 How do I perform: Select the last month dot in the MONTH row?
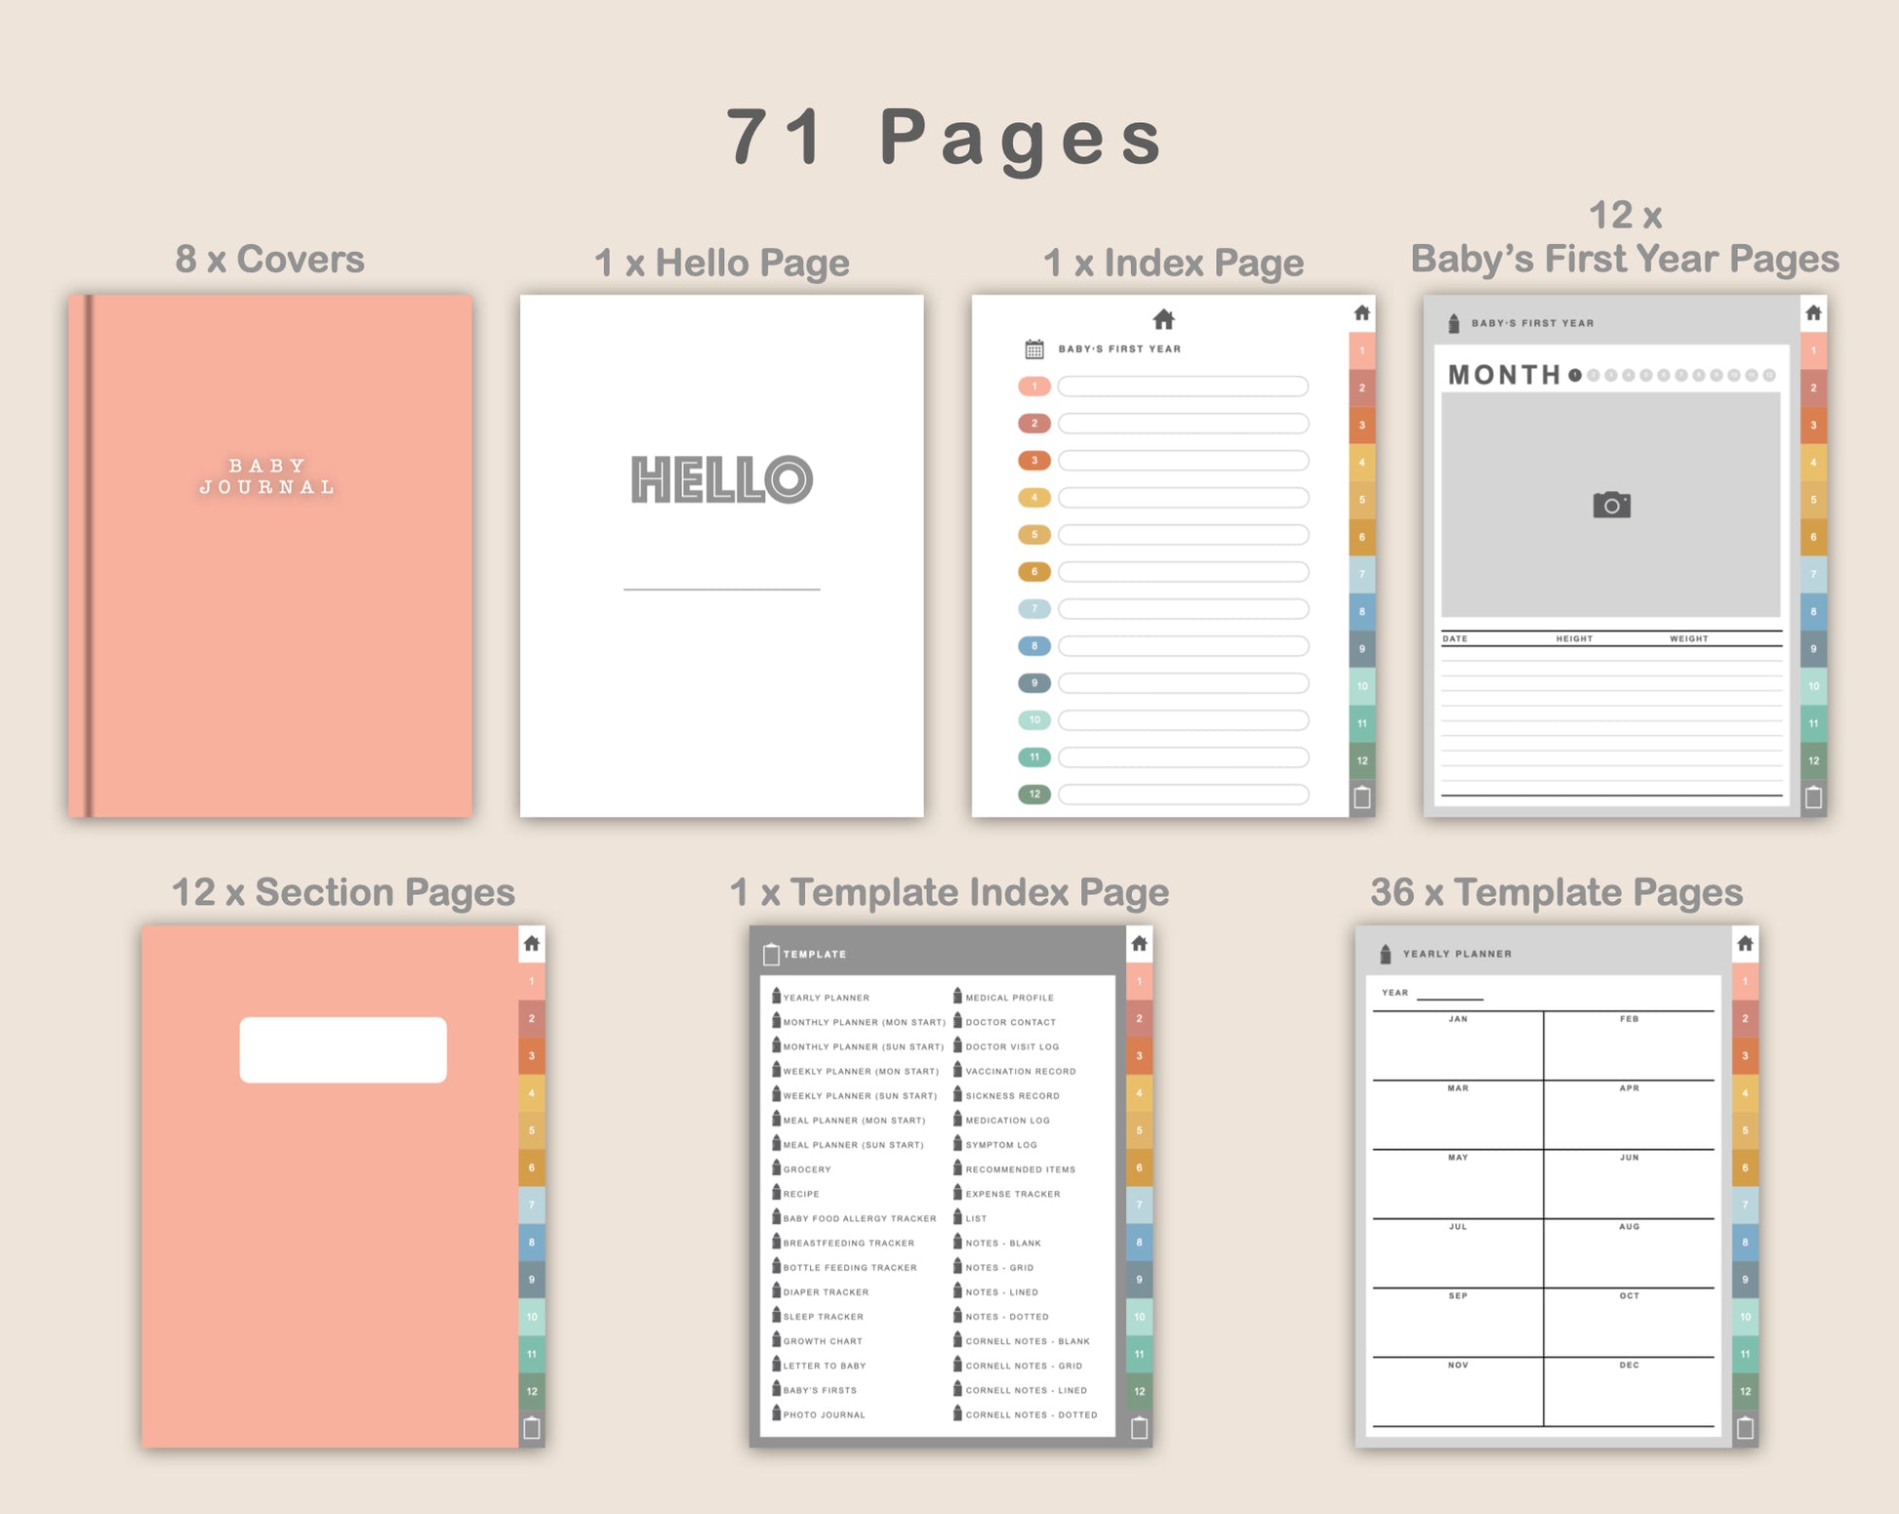pos(1769,376)
